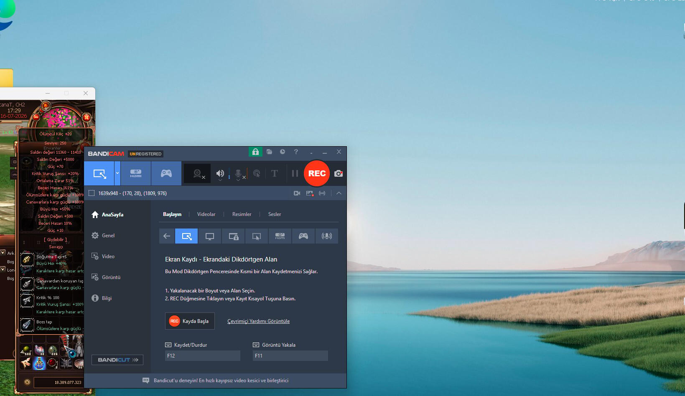Open the screen recording mode dropdown arrow
This screenshot has width=685, height=396.
pyautogui.click(x=117, y=173)
